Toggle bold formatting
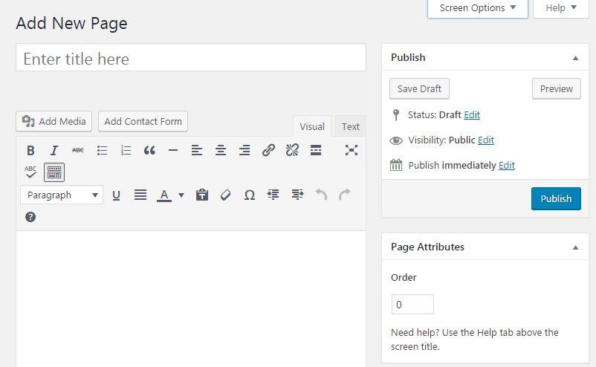This screenshot has width=596, height=367. 30,151
